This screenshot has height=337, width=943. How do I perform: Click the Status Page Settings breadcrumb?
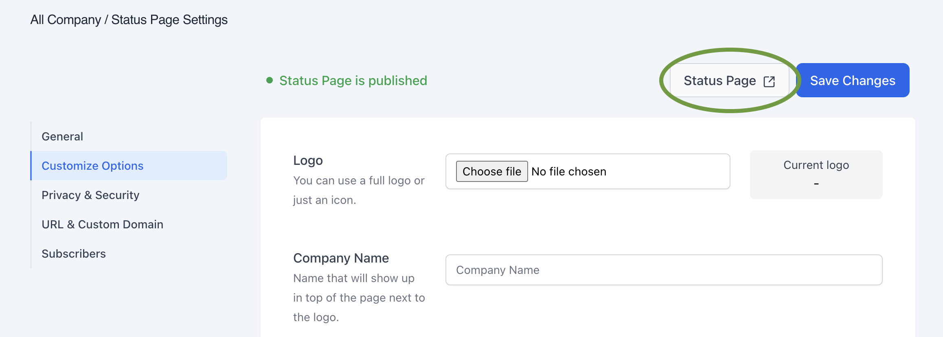[169, 20]
